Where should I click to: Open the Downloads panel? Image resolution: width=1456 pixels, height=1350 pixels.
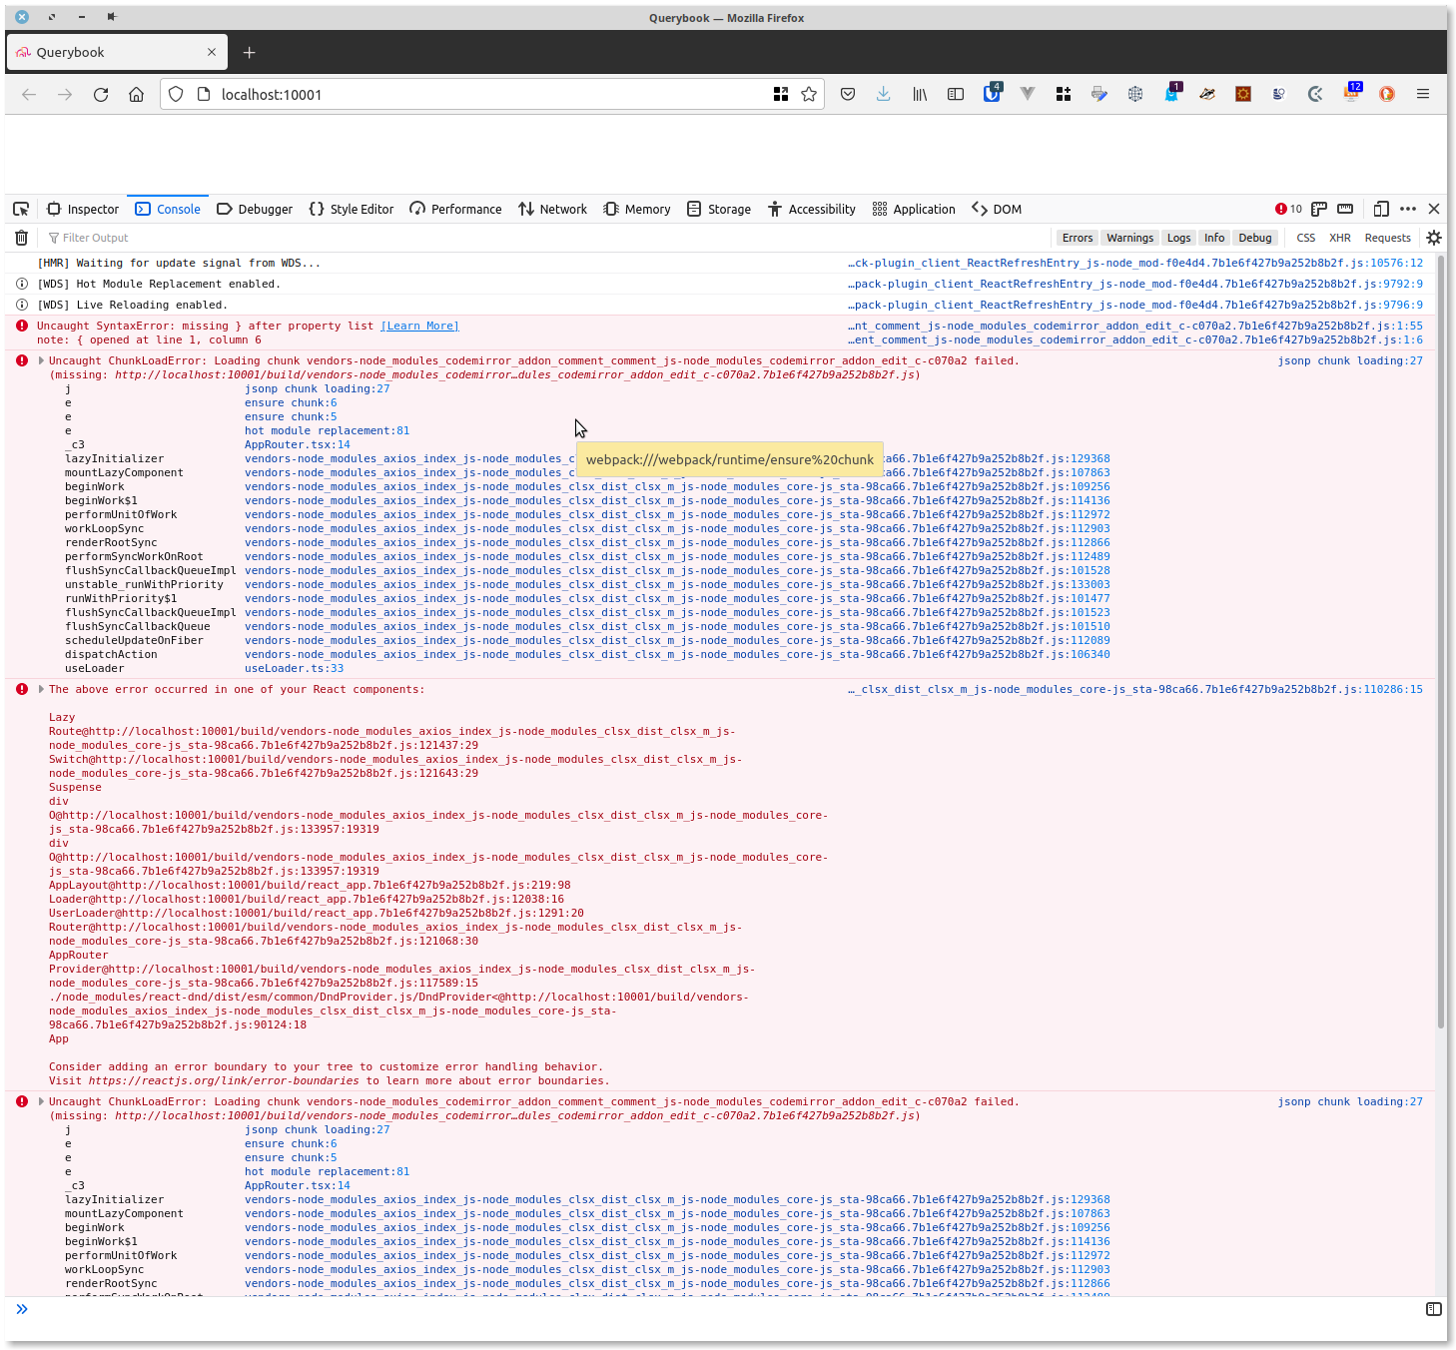884,94
